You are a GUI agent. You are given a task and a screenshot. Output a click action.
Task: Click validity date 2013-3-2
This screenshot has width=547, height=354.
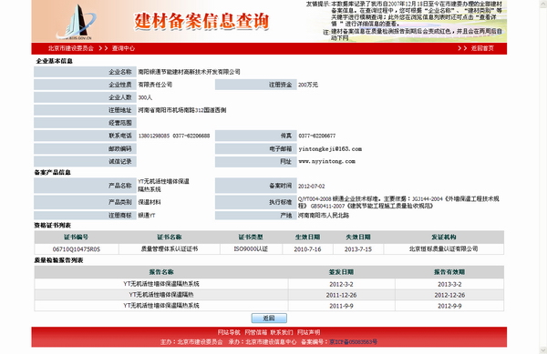point(449,285)
